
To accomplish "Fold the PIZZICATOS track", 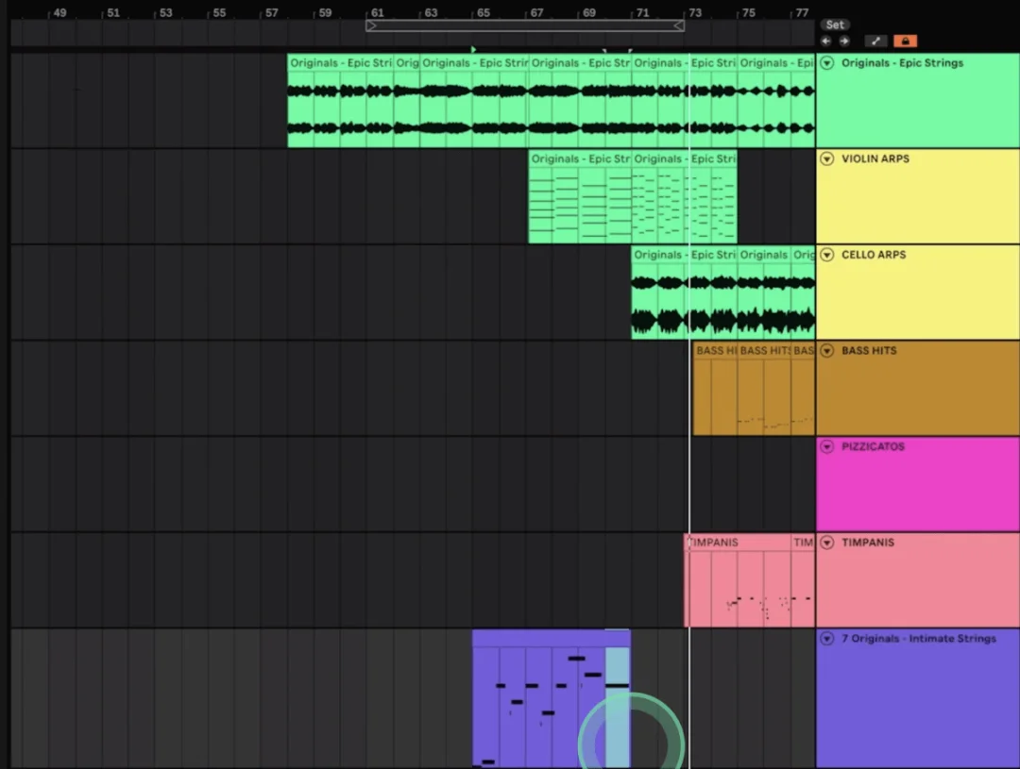I will [x=826, y=446].
